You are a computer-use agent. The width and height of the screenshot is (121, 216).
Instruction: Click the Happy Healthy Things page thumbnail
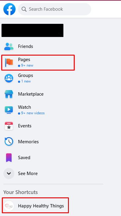coord(9,206)
